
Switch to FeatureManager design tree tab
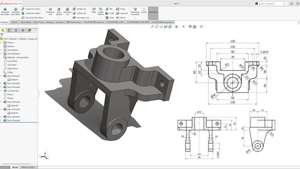pyautogui.click(x=3, y=30)
